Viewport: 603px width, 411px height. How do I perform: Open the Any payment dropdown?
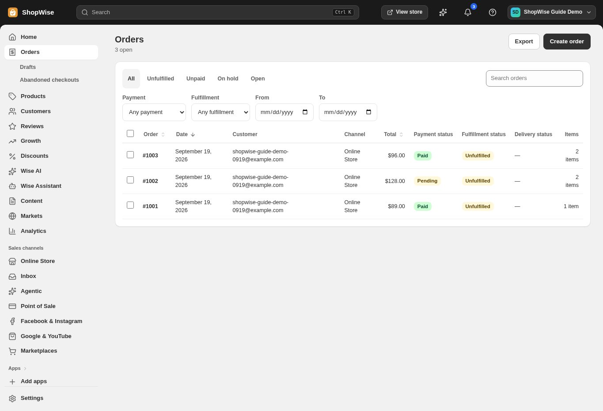(x=154, y=112)
